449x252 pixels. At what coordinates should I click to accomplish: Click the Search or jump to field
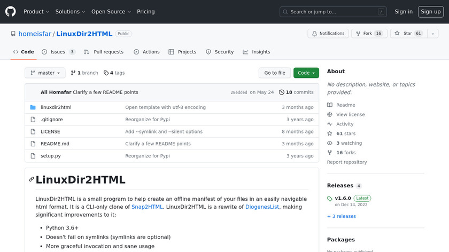tap(332, 12)
